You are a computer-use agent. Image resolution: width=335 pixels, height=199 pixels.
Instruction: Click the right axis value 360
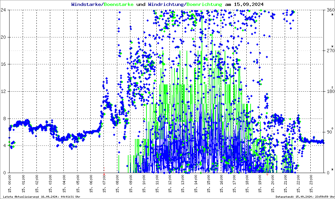click(330, 10)
